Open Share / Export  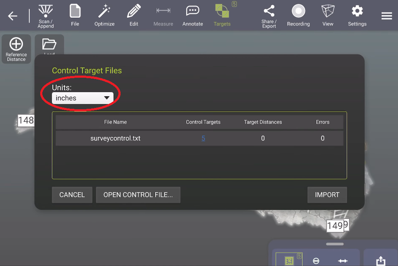[x=269, y=16]
